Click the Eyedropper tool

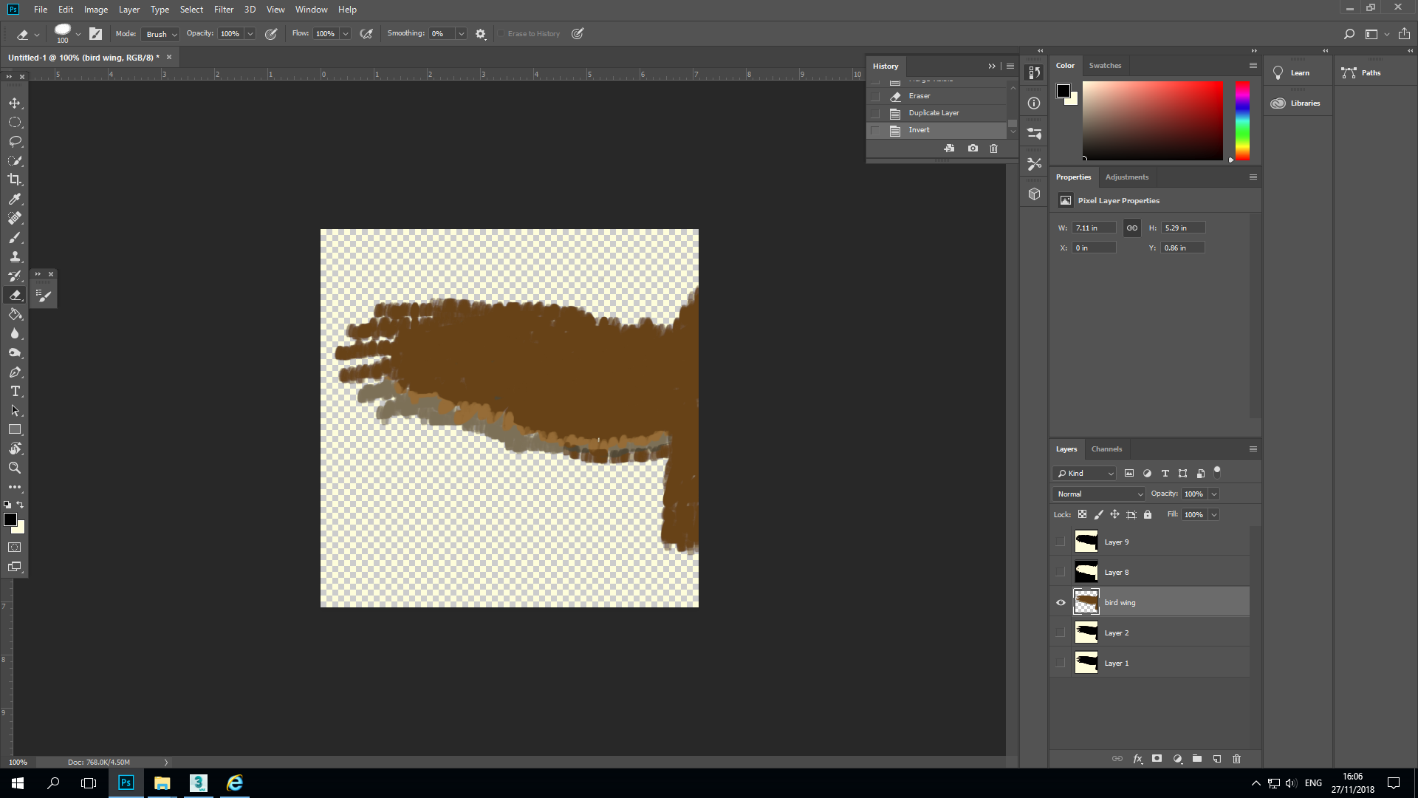(x=15, y=199)
